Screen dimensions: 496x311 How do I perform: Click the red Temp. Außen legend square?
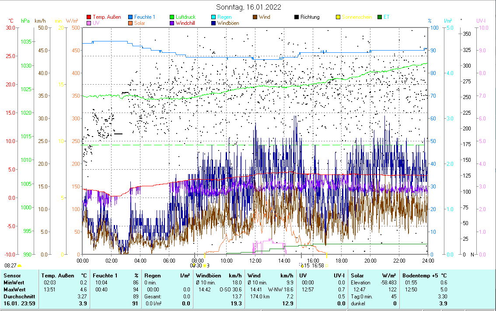click(x=89, y=17)
